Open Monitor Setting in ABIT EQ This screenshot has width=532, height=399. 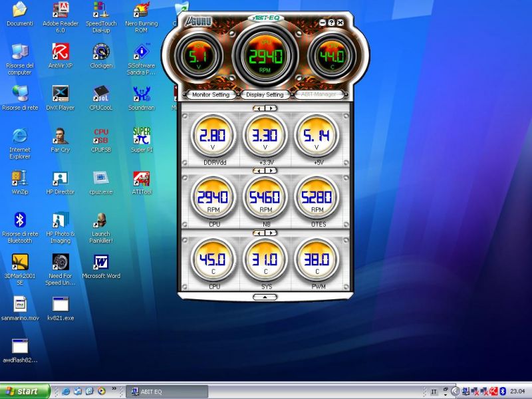coord(211,94)
